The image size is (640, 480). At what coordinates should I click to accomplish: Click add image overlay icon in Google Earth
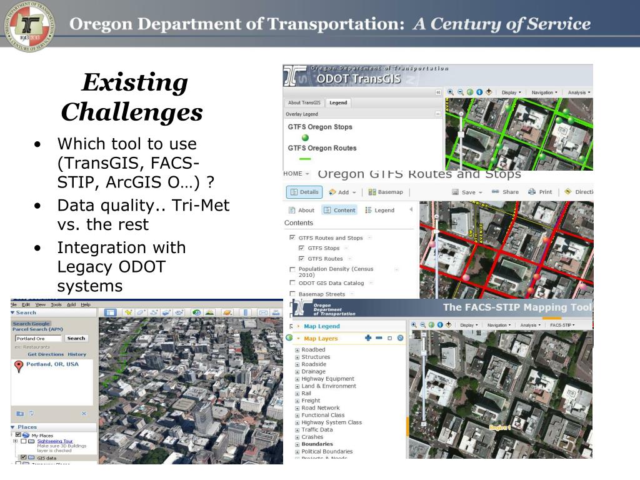coord(166,312)
